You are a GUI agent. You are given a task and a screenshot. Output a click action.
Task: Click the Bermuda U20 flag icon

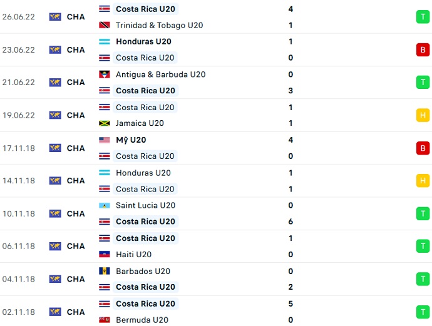[x=105, y=320]
